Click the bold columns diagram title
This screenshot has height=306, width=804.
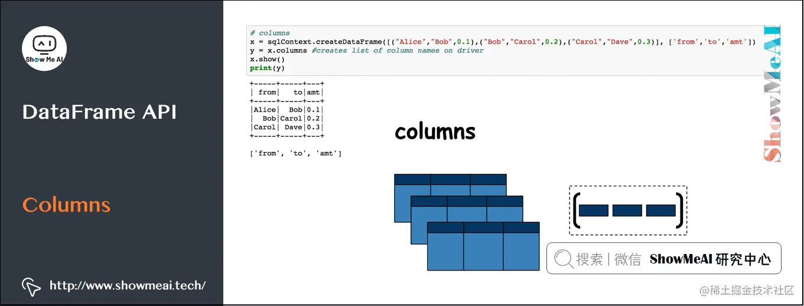(x=435, y=132)
